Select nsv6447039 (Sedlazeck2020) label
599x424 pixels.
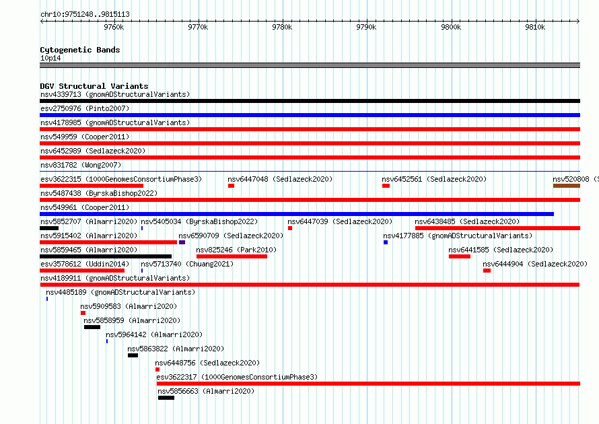340,221
